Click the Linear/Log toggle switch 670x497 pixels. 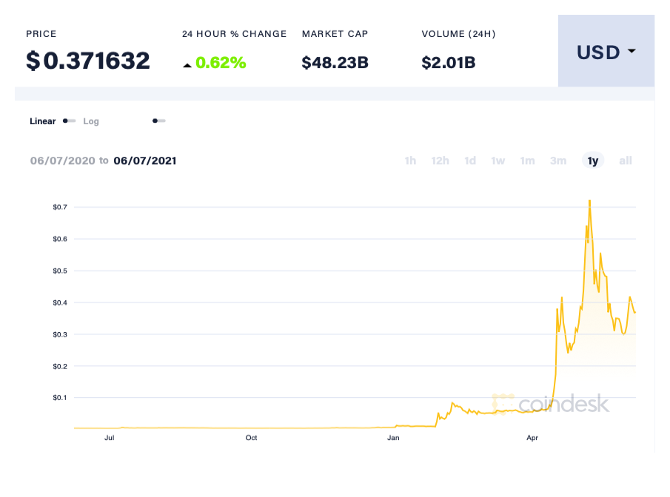coord(68,121)
